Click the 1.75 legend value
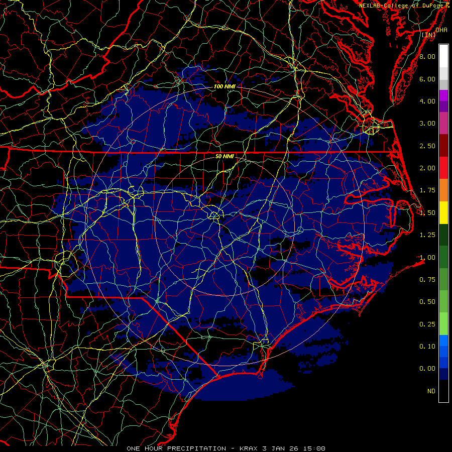 [427, 190]
